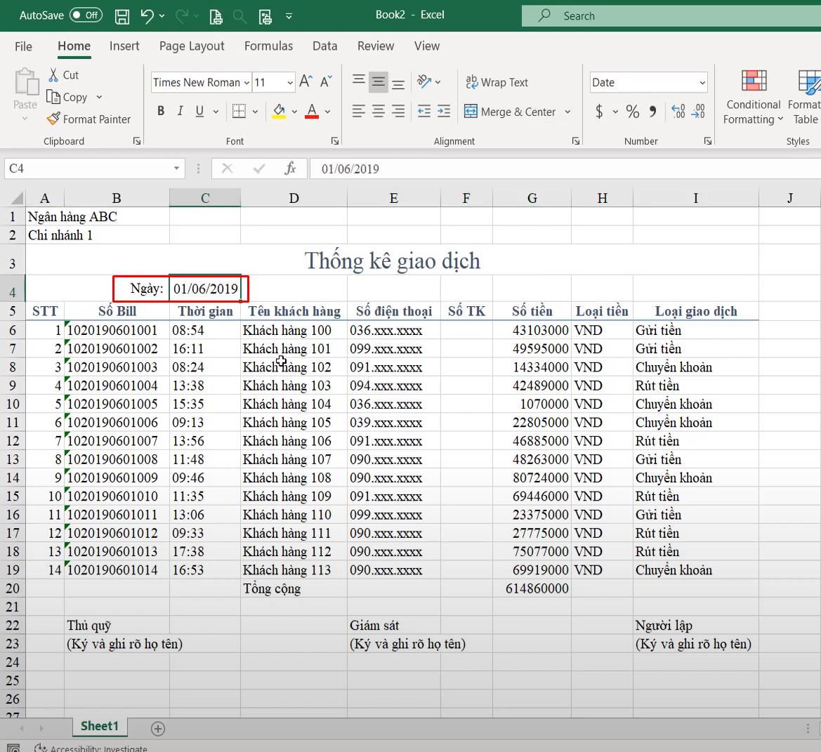Viewport: 821px width, 752px height.
Task: Open Conditional Formatting options
Action: 751,98
